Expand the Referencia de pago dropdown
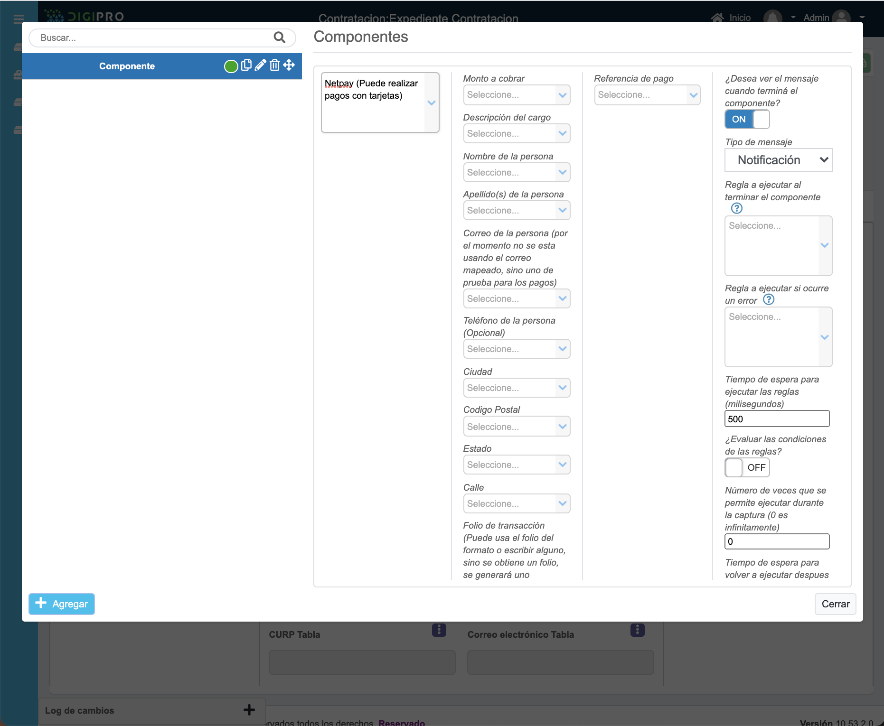Screen dimensions: 884x726 647,95
